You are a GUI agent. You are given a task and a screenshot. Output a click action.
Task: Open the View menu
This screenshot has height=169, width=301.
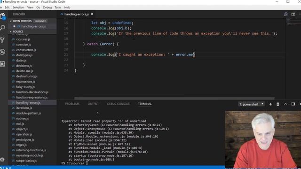pos(30,8)
